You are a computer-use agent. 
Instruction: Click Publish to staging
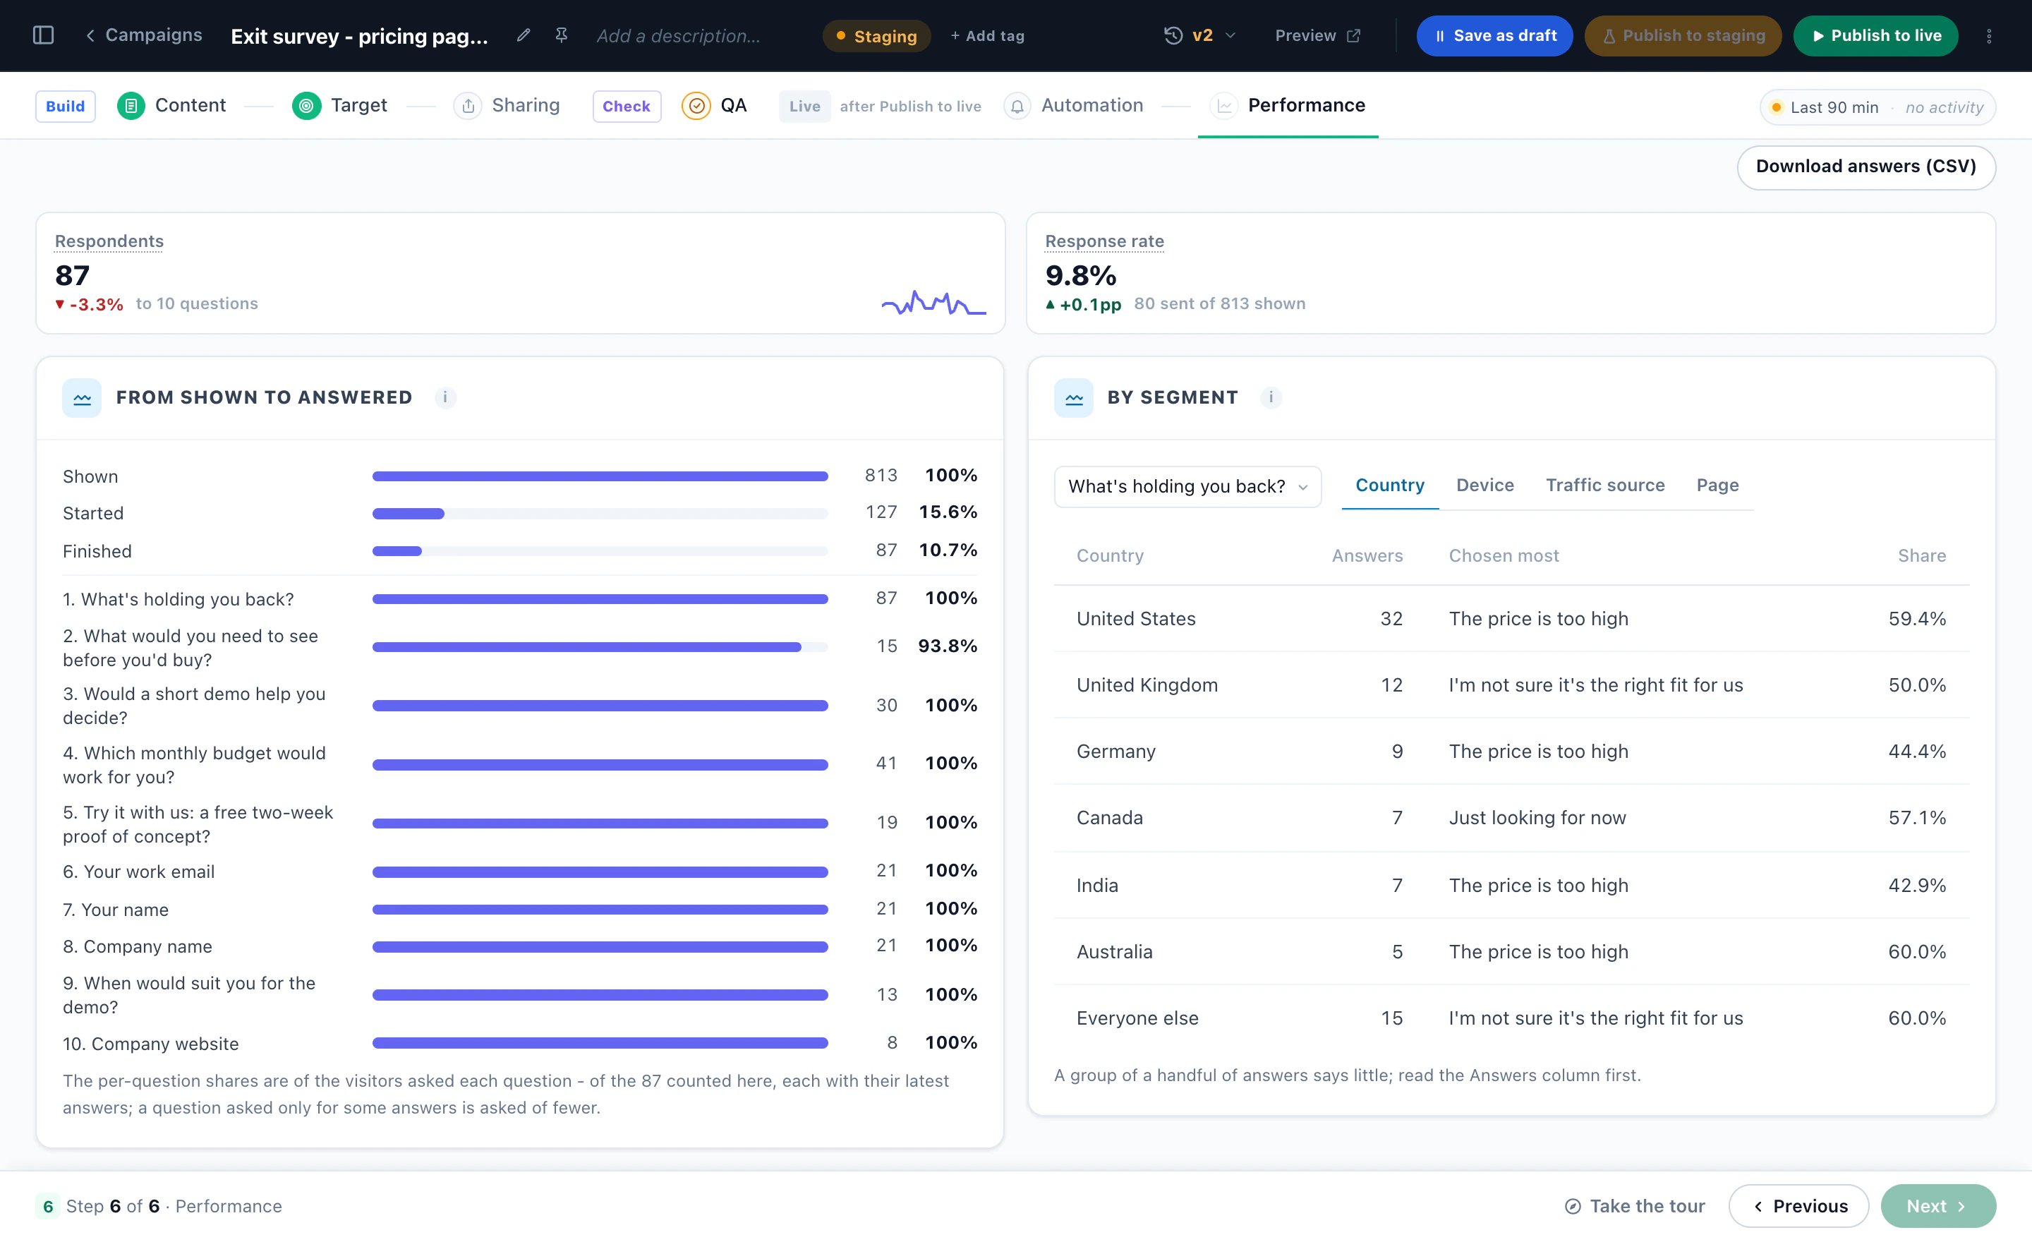[x=1682, y=35]
